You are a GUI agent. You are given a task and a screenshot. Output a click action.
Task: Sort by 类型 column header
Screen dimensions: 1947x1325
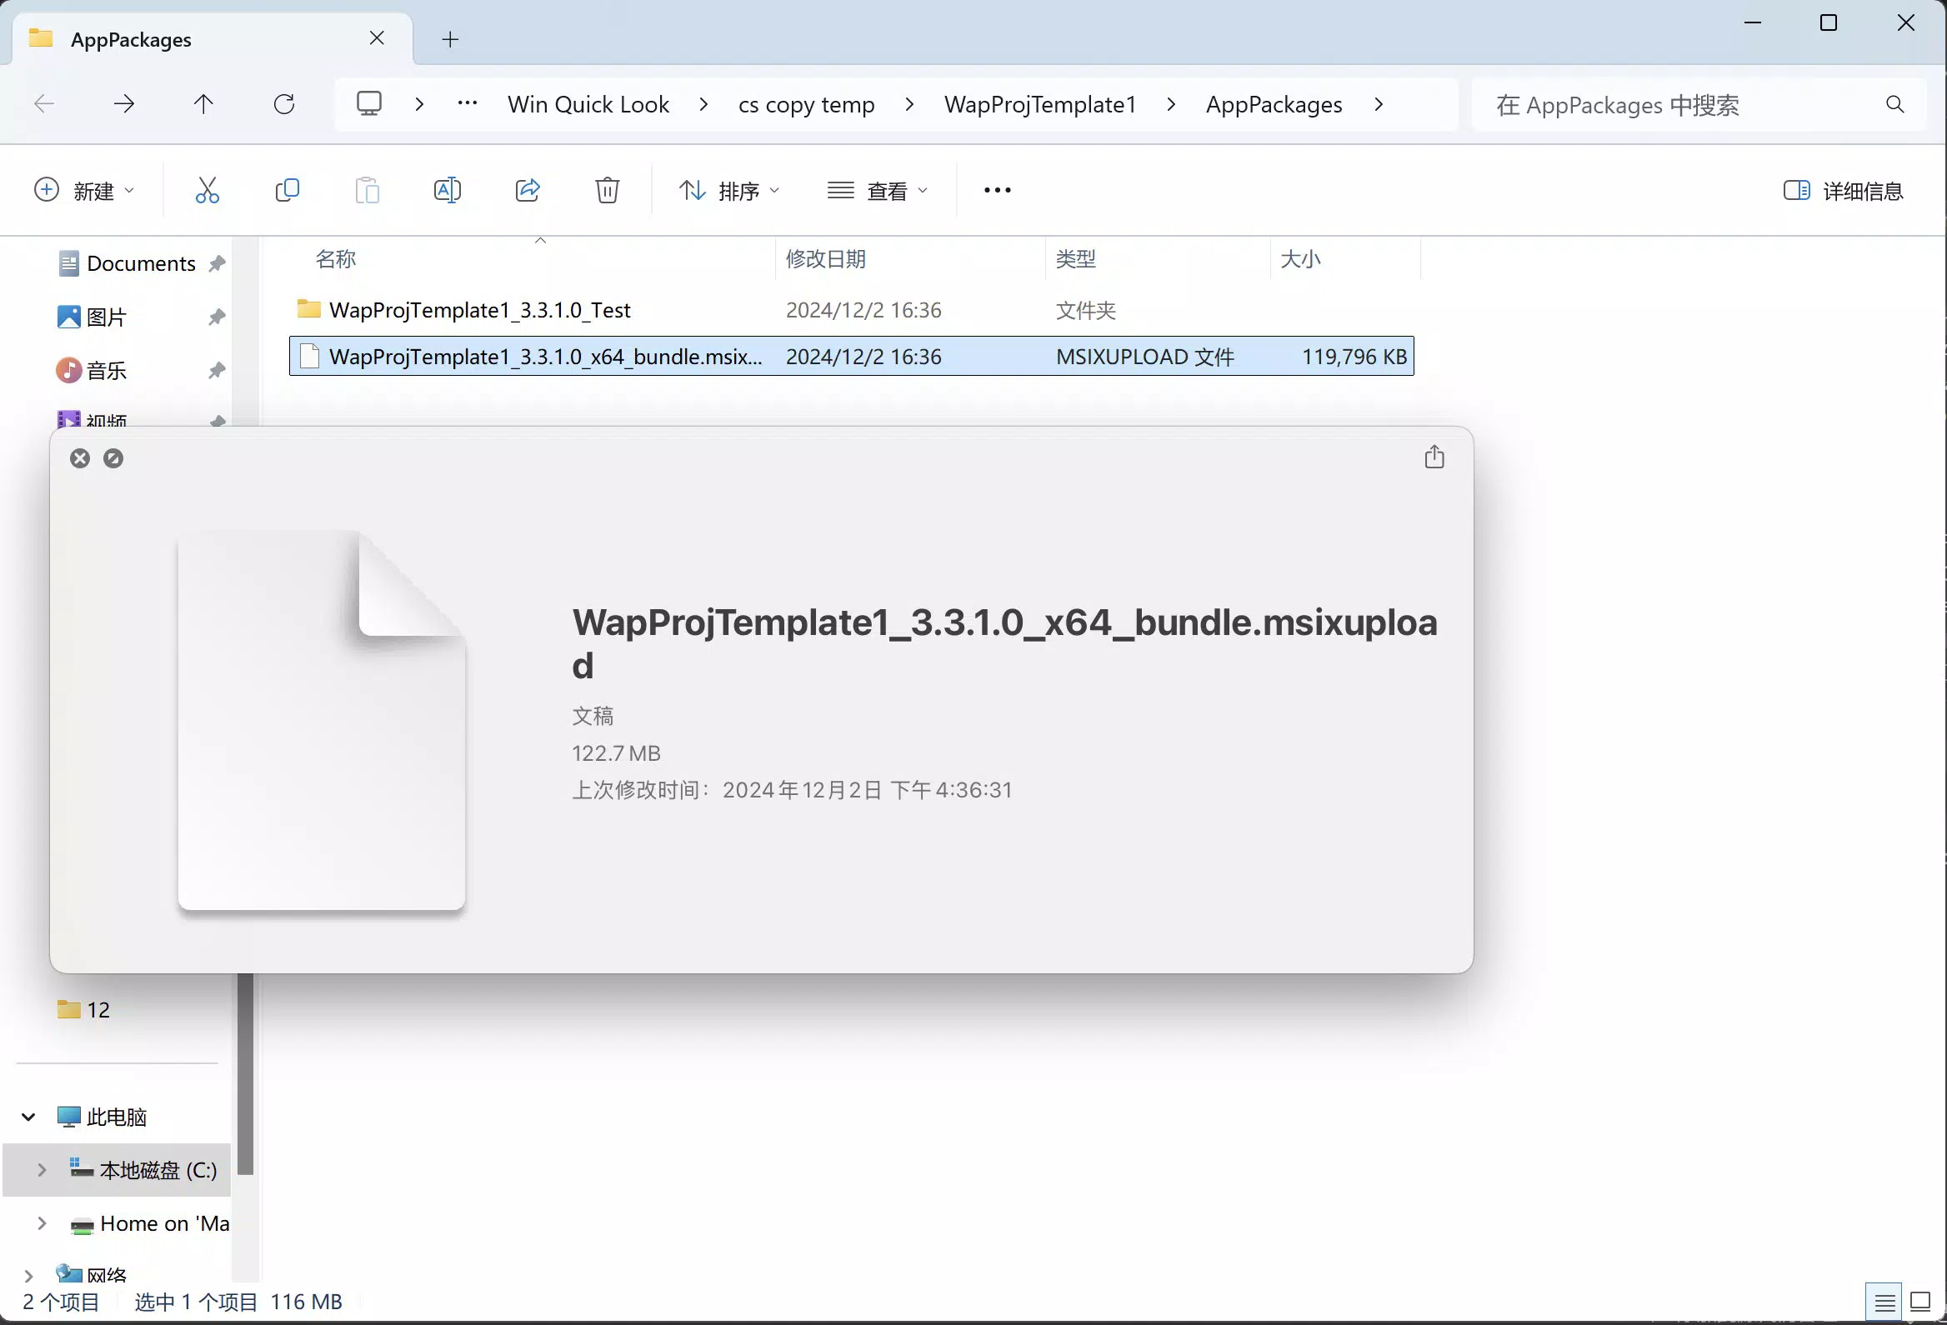coord(1076,259)
